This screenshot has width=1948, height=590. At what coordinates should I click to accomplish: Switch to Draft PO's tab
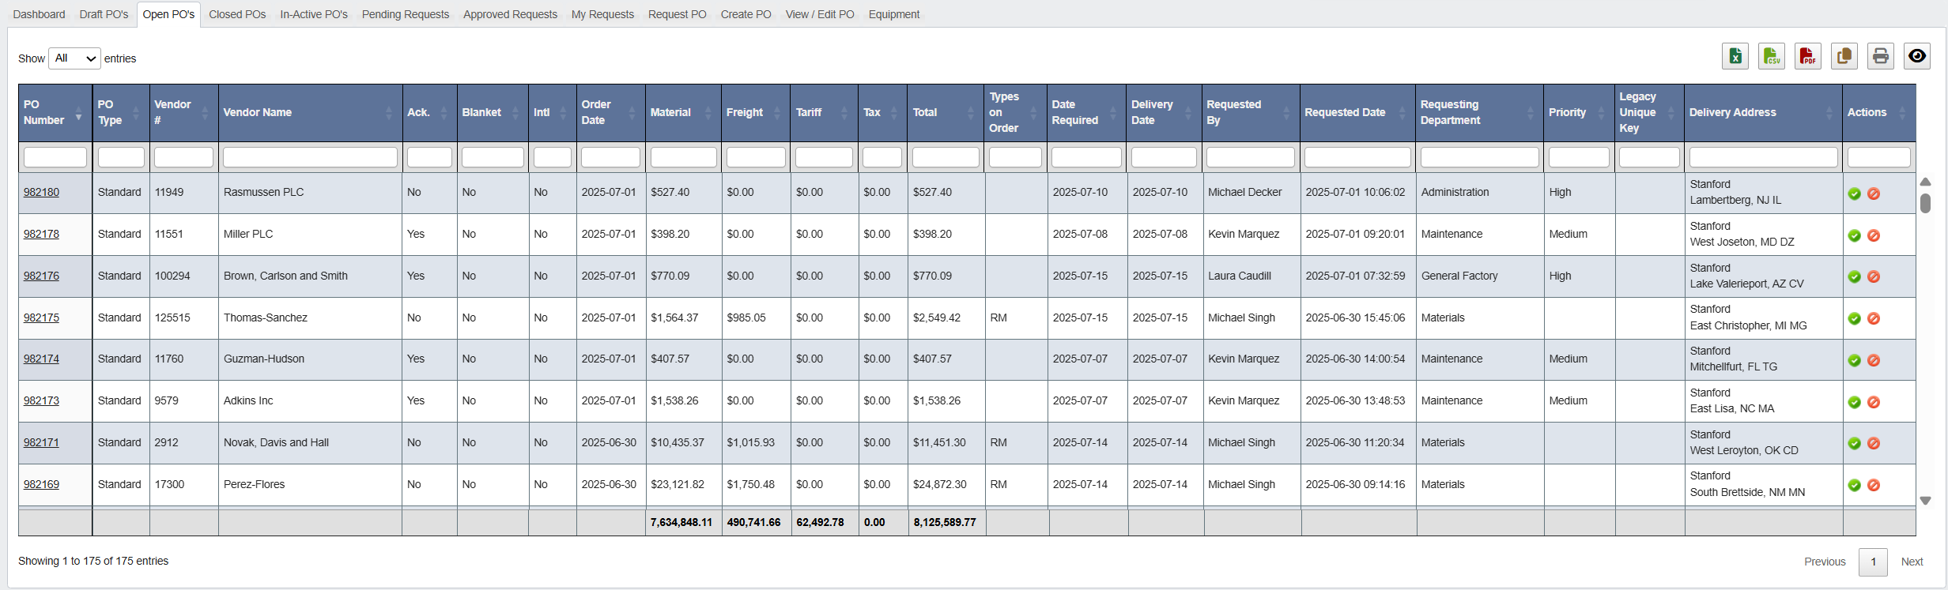[x=104, y=14]
